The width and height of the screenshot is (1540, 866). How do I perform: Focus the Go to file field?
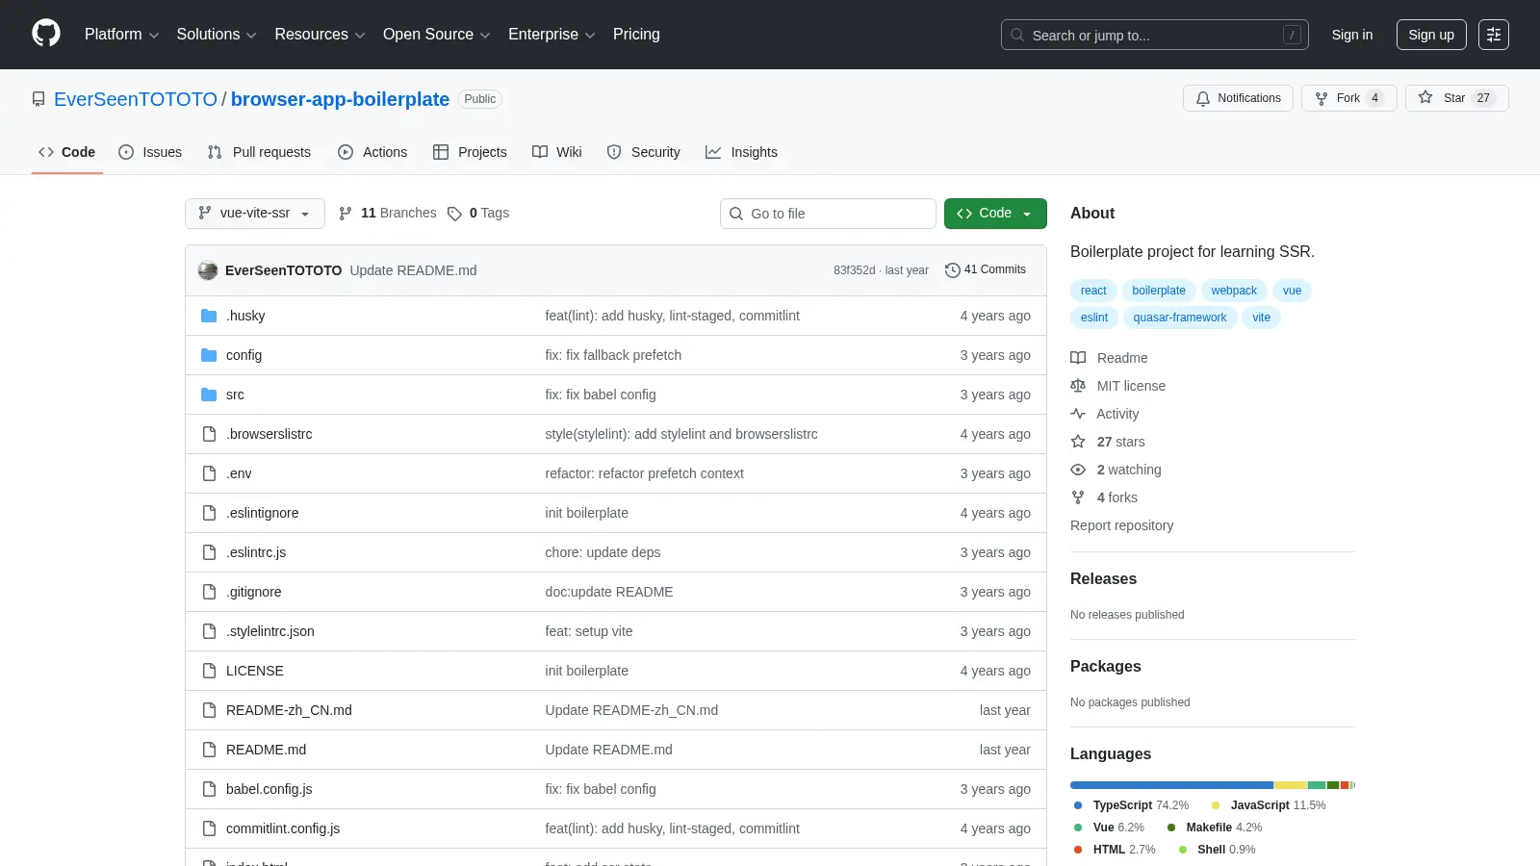coord(828,214)
